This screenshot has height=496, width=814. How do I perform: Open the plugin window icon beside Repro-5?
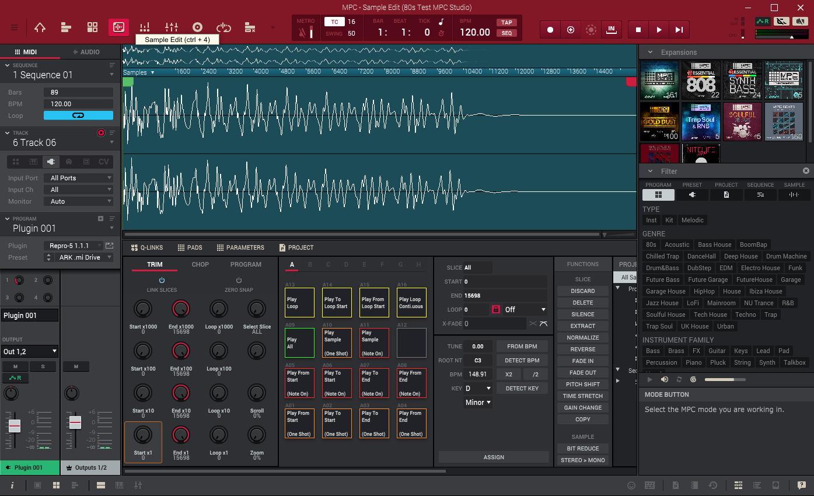point(109,246)
